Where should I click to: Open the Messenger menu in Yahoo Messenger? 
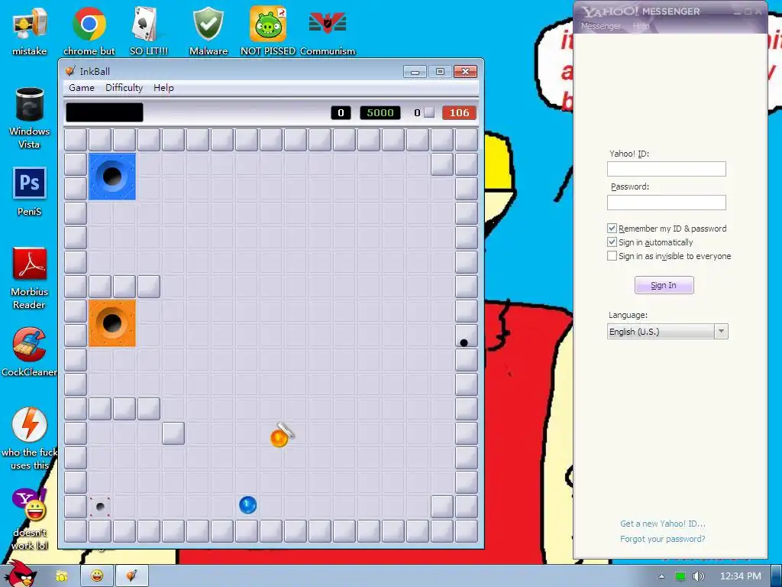[x=600, y=26]
